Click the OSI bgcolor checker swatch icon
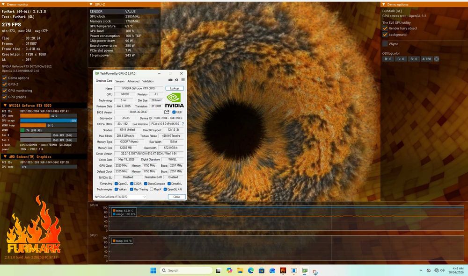 [x=436, y=59]
